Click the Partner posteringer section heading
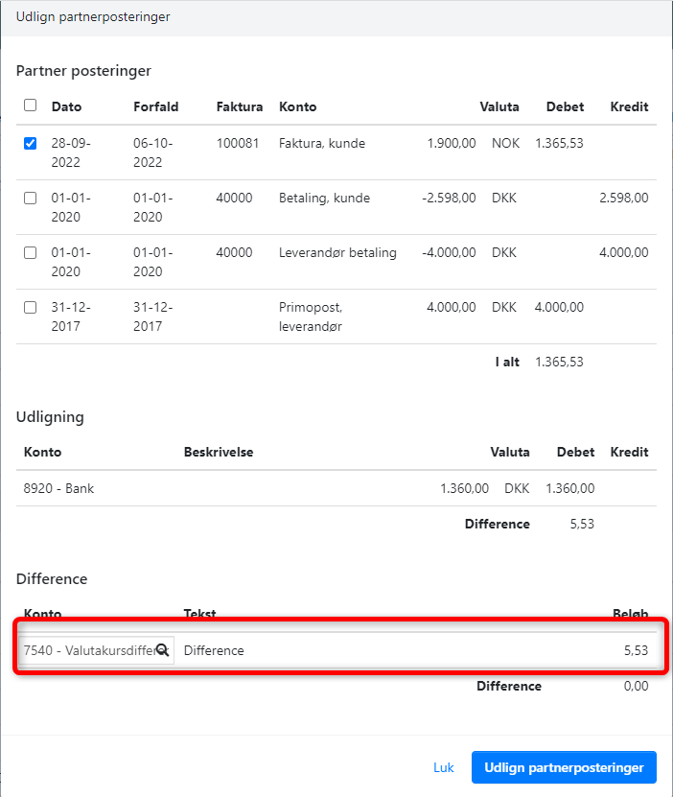 click(83, 70)
